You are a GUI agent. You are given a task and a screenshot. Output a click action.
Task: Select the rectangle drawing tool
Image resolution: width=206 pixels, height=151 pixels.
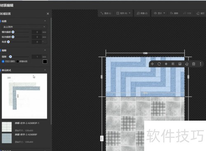point(122,13)
